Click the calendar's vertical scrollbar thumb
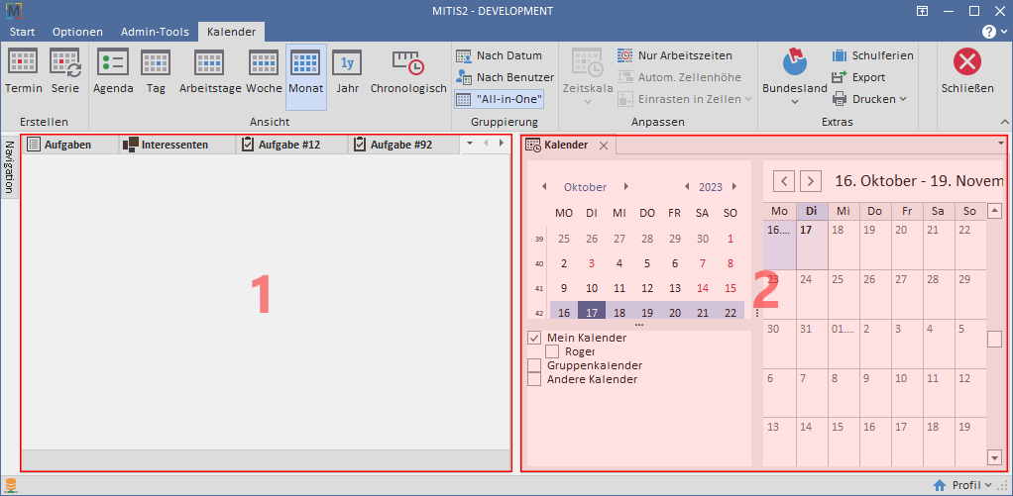This screenshot has width=1013, height=496. click(x=994, y=339)
